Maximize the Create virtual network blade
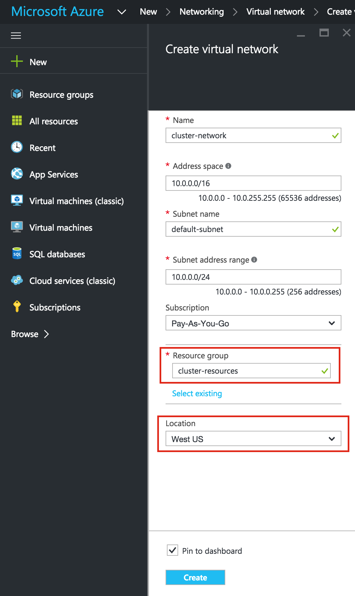The image size is (355, 596). pyautogui.click(x=324, y=33)
